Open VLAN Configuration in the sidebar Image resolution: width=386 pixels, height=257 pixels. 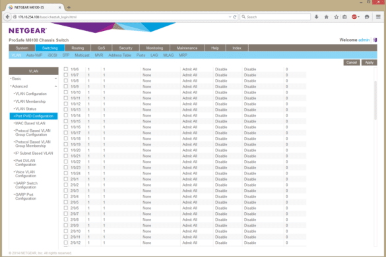tap(31, 94)
